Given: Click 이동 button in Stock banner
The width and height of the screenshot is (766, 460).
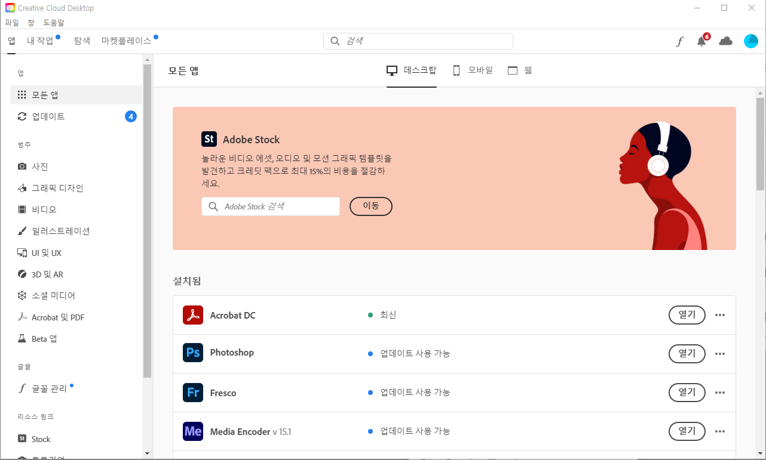Looking at the screenshot, I should click(x=371, y=206).
